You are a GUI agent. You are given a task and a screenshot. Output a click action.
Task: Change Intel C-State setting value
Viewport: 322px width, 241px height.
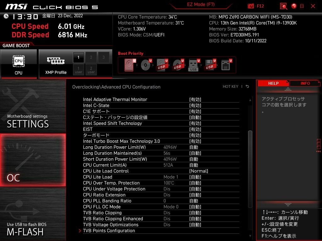195,105
